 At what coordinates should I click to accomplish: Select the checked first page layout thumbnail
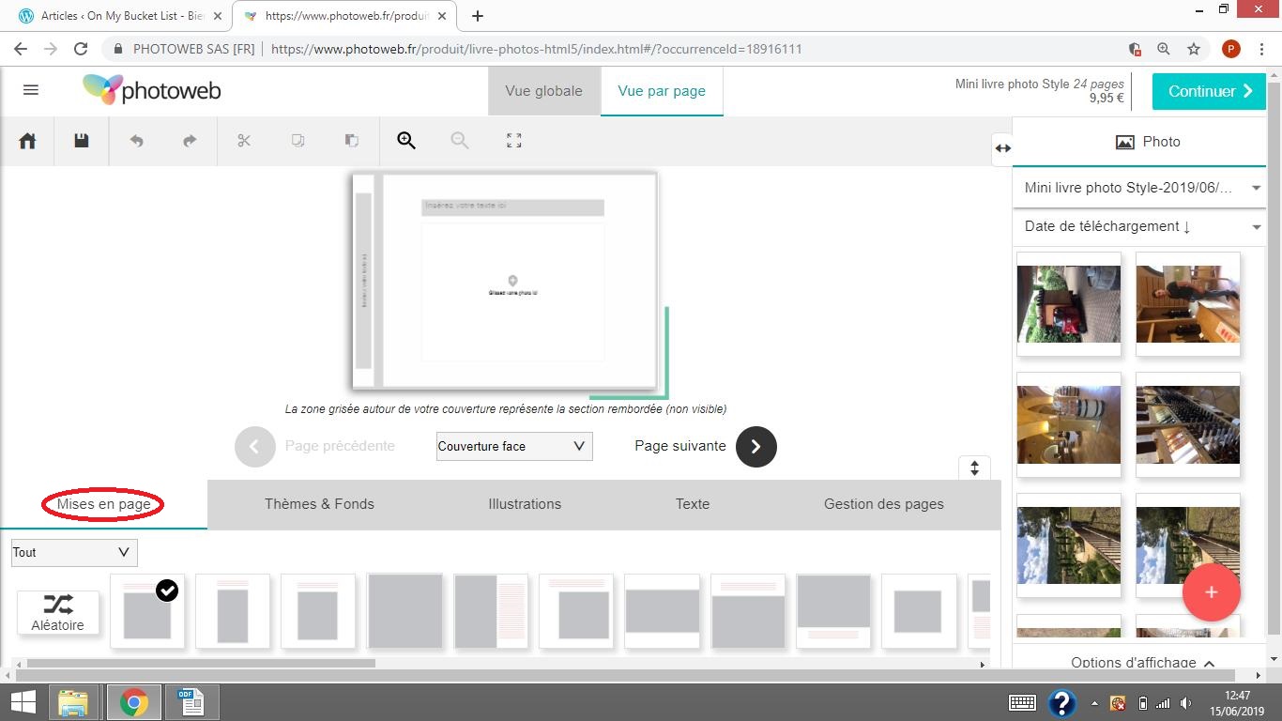click(x=147, y=611)
